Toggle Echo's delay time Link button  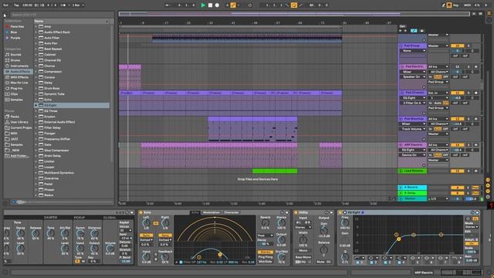(x=156, y=223)
